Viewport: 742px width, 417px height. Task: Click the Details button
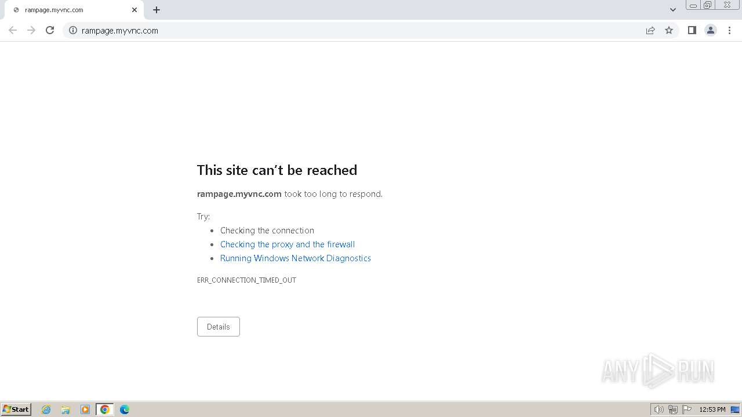pyautogui.click(x=219, y=327)
